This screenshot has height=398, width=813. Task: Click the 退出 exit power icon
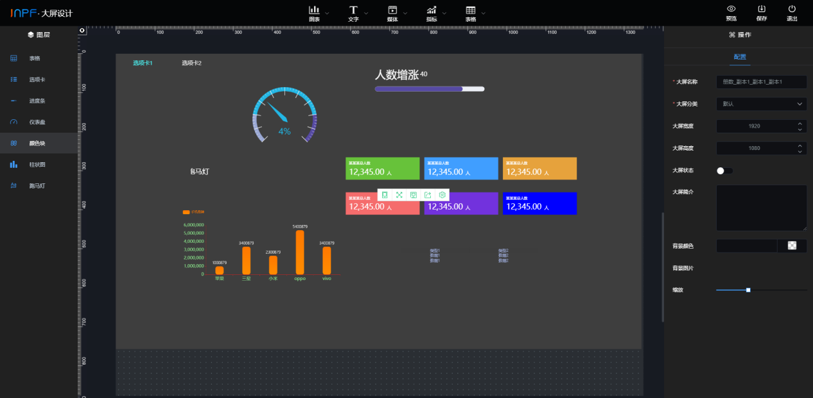(792, 9)
